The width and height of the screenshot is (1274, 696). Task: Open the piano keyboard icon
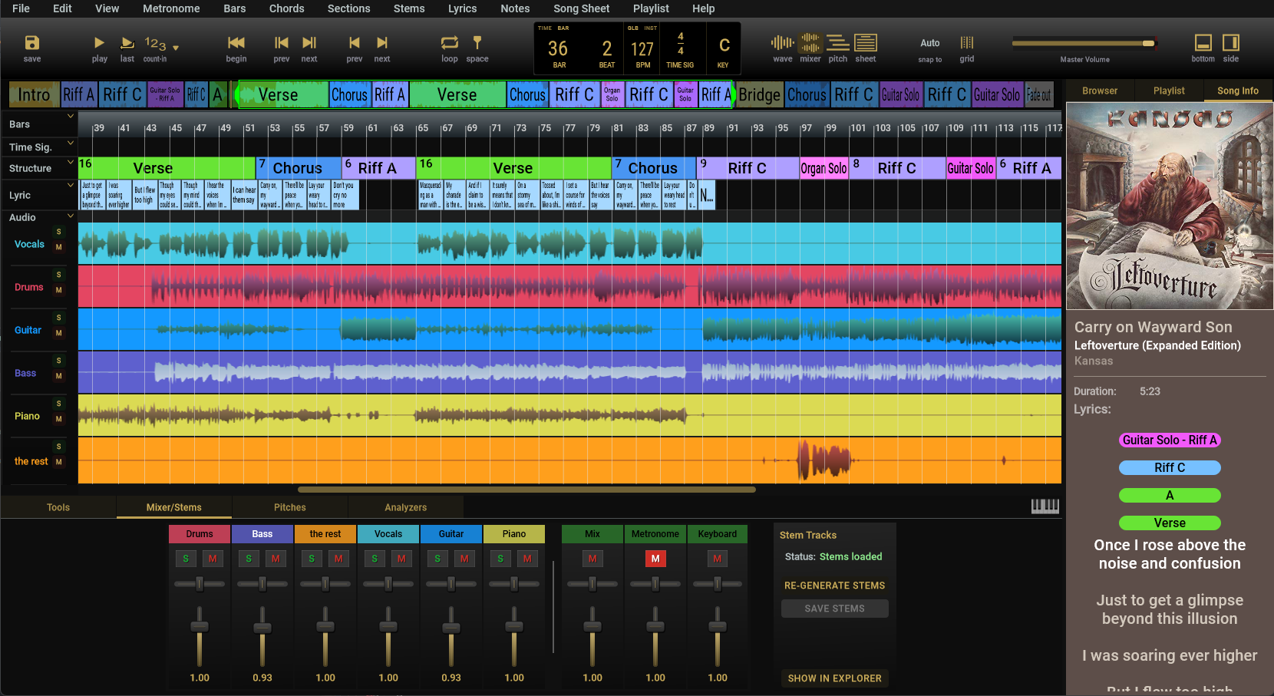(x=1045, y=506)
